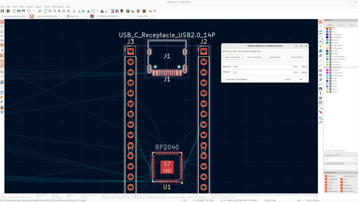Click the F.Cu layer color swatch
The height and width of the screenshot is (202, 358).
coord(327,29)
